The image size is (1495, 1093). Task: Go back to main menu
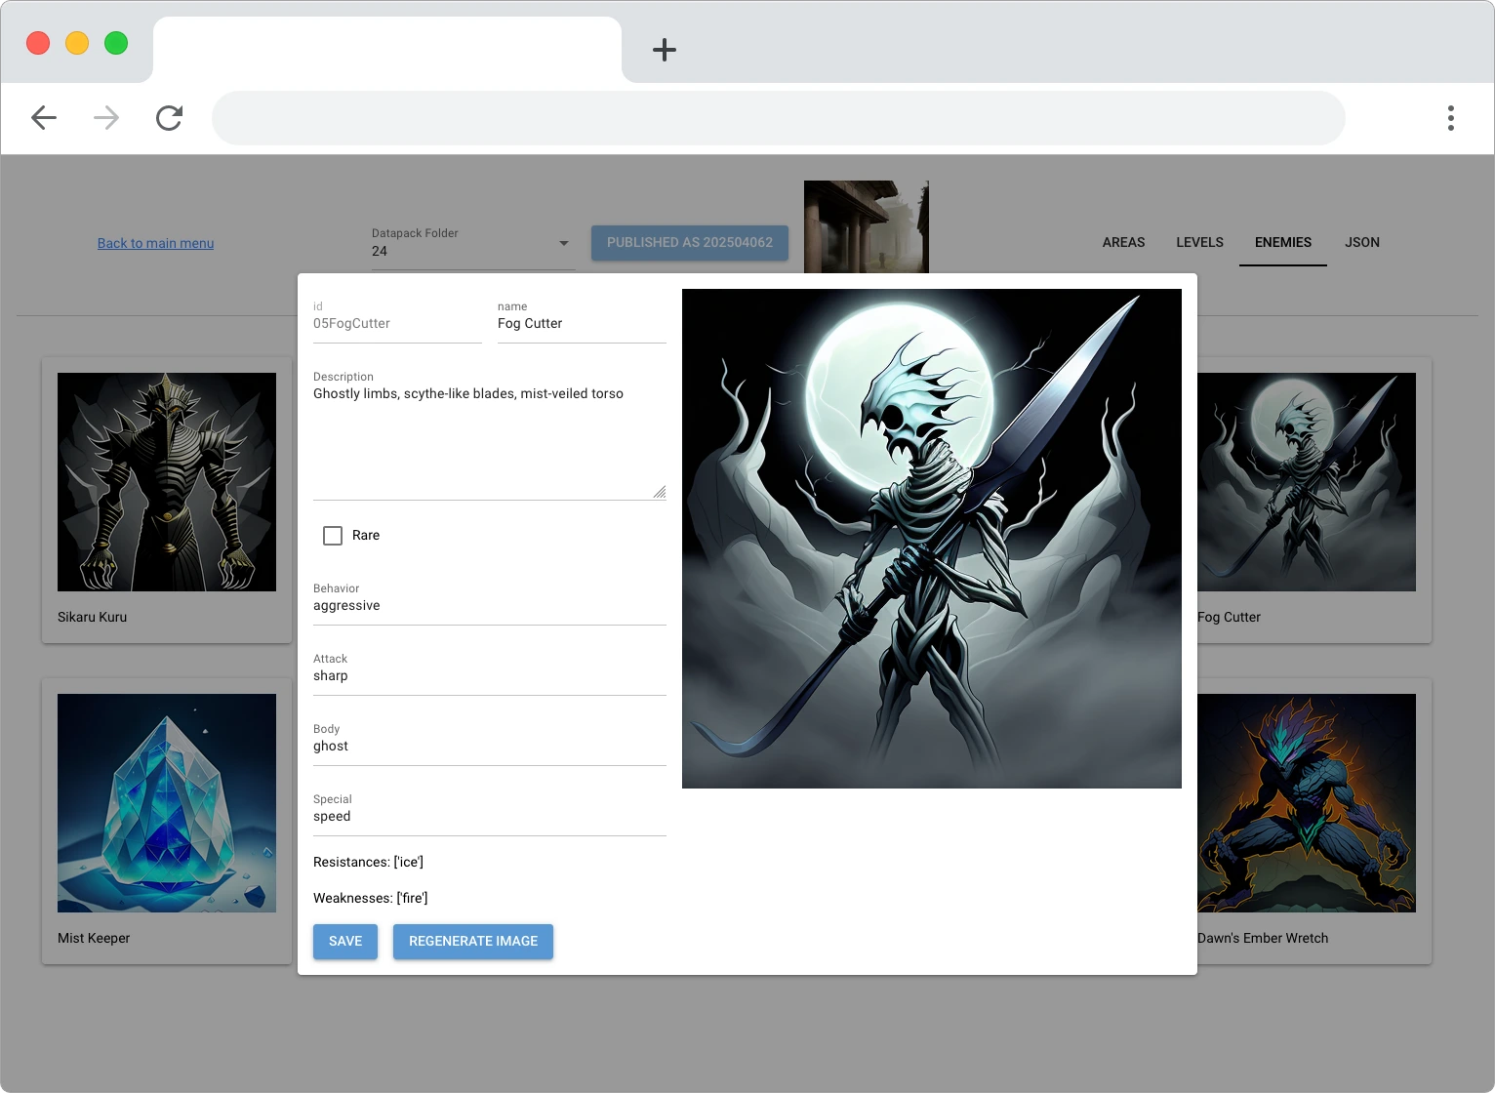point(155,243)
